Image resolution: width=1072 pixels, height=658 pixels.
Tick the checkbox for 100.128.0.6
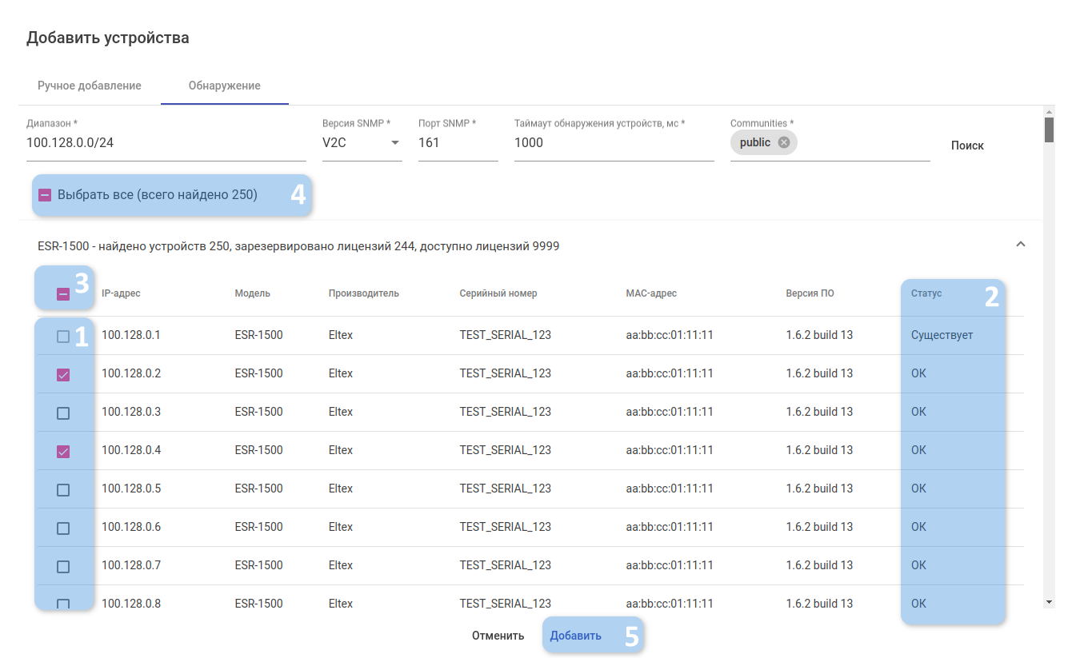click(63, 528)
